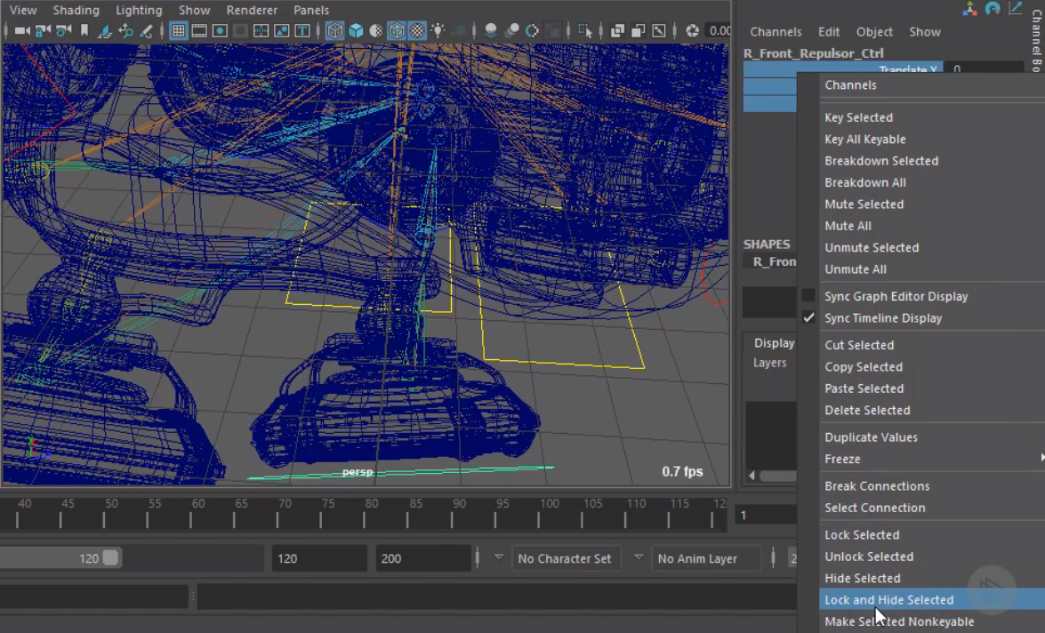
Task: Click Key Selected in the context menu
Action: [858, 117]
